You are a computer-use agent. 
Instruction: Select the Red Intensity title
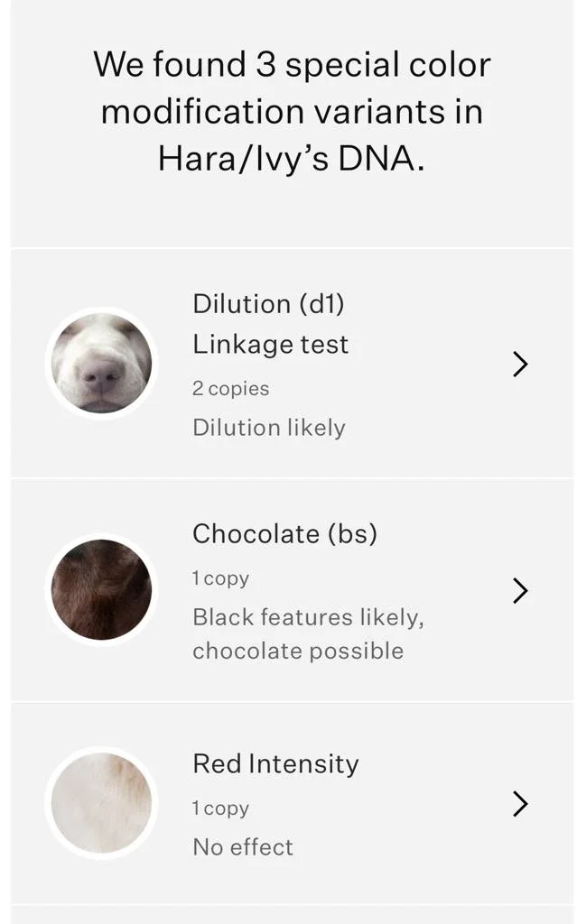pyautogui.click(x=275, y=763)
